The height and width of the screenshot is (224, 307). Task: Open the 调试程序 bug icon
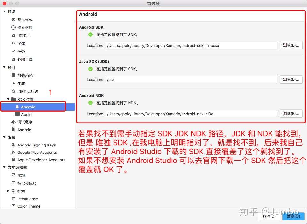click(x=13, y=122)
